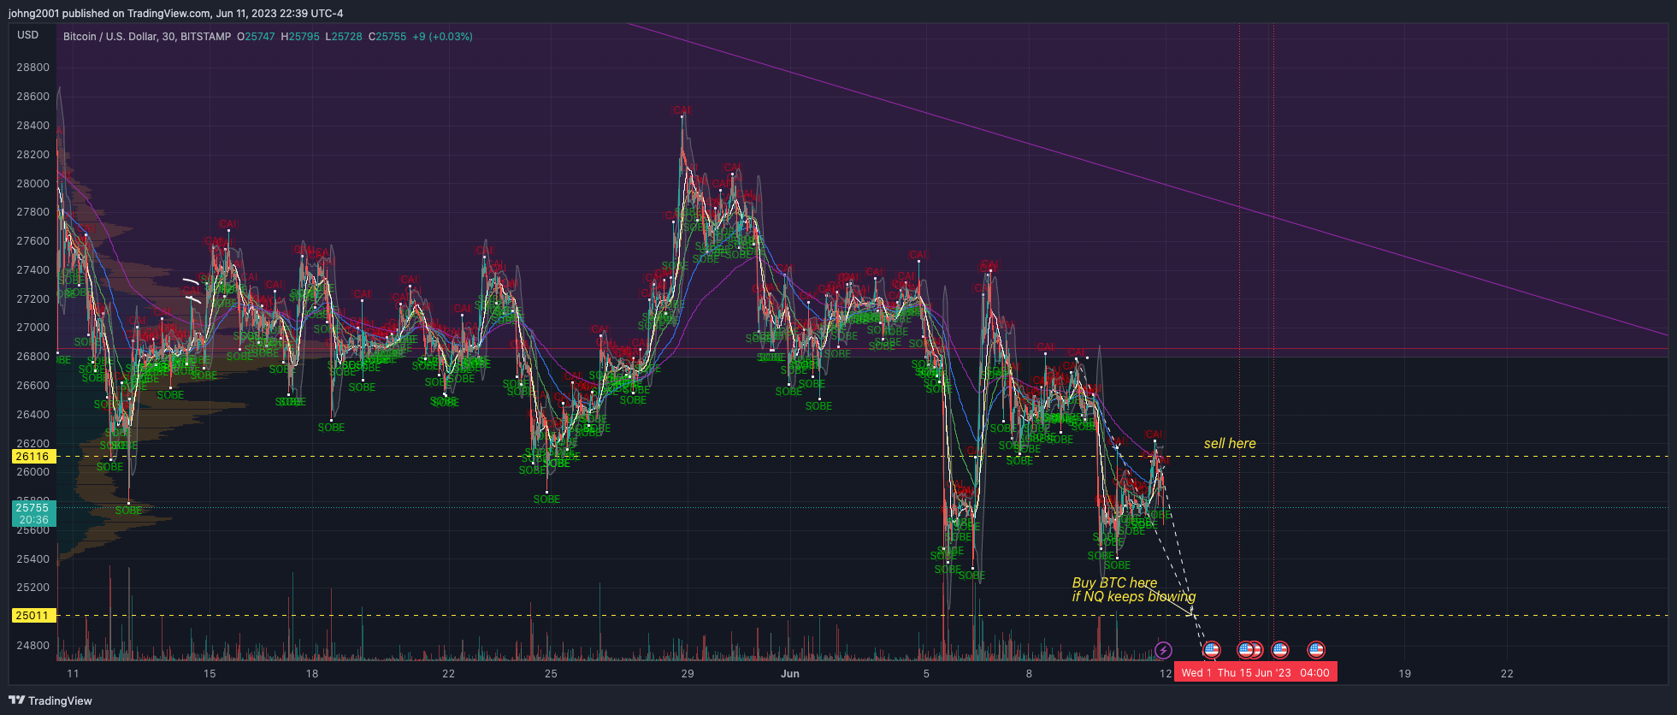The height and width of the screenshot is (715, 1677).
Task: Click the USD currency label
Action: tap(28, 35)
